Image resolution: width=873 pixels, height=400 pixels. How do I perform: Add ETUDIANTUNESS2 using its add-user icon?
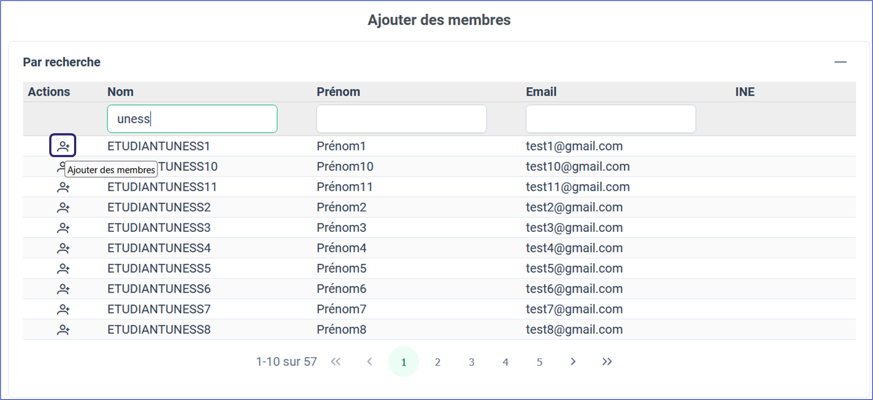tap(63, 208)
